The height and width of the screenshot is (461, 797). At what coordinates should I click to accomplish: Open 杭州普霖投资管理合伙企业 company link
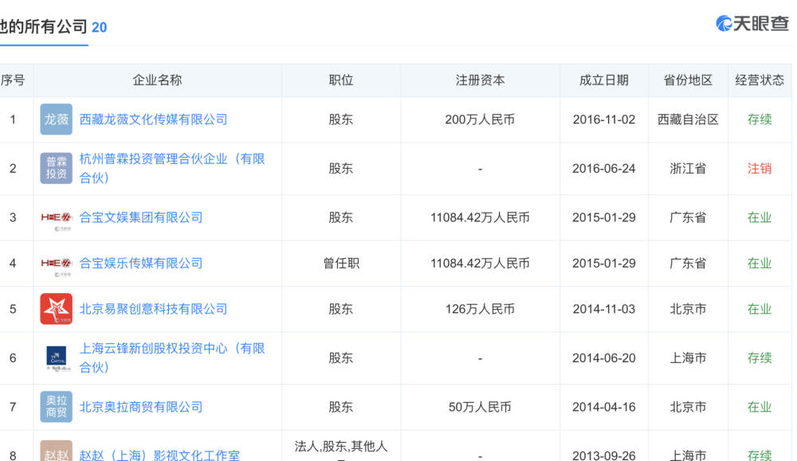pyautogui.click(x=172, y=168)
